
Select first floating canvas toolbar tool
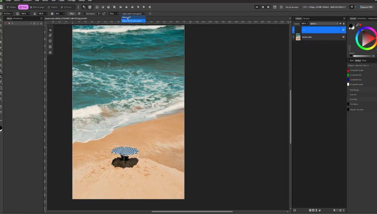click(50, 30)
